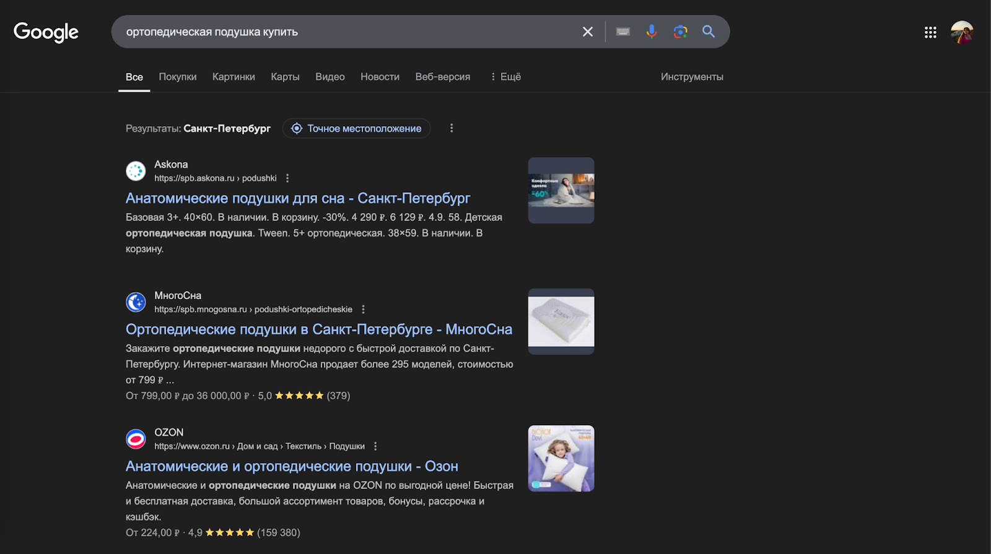Open the OZON result thumbnail image
This screenshot has width=991, height=554.
[x=561, y=458]
